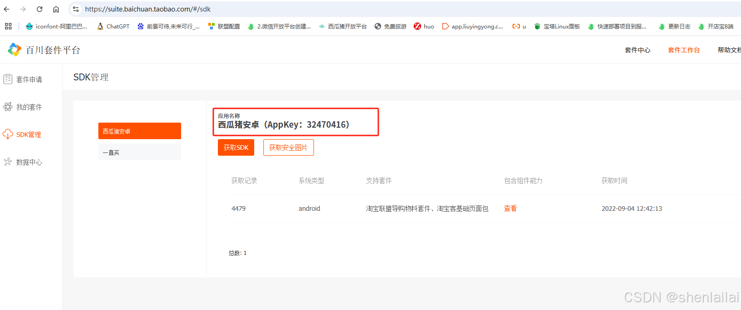Open the 西瓜猪开放平台 bookmark
The height and width of the screenshot is (310, 741).
[x=342, y=26]
